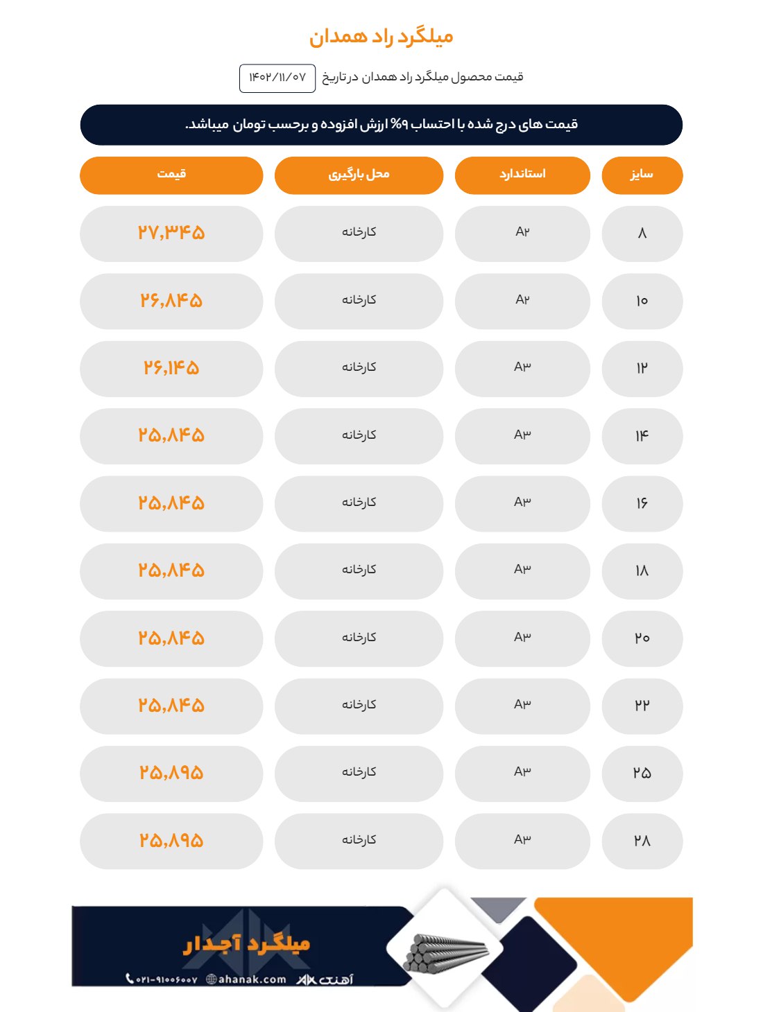Click the "میلگرد آجدار" footer banner text

247,944
